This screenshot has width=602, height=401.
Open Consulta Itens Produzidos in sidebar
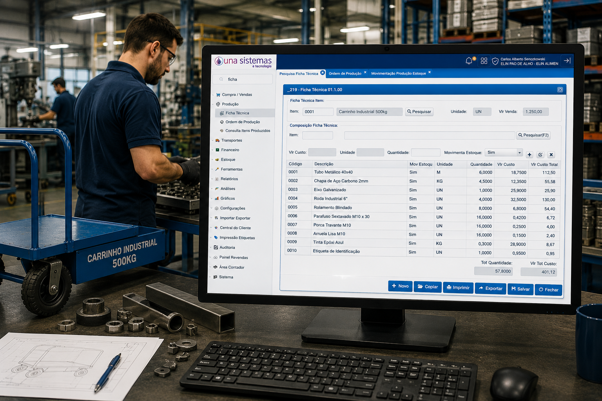tap(245, 131)
